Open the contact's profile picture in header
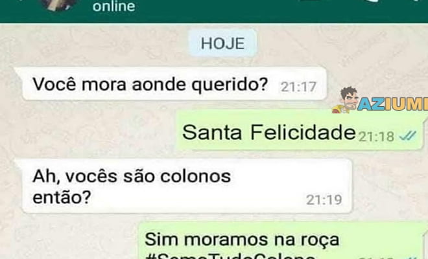The image size is (428, 259). (x=58, y=5)
